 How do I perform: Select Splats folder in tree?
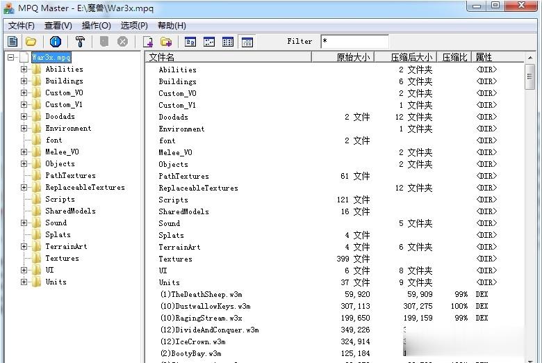(x=58, y=234)
